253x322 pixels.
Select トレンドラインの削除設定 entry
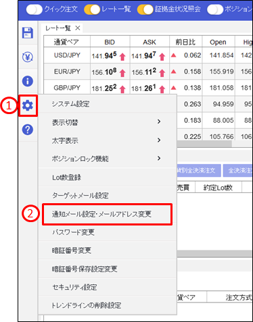point(108,305)
